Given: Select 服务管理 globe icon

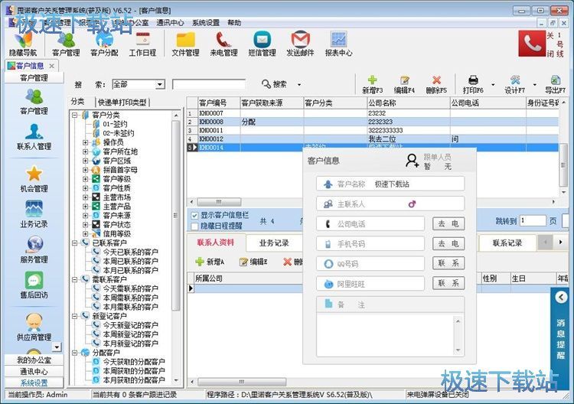Looking at the screenshot, I should pyautogui.click(x=34, y=250).
